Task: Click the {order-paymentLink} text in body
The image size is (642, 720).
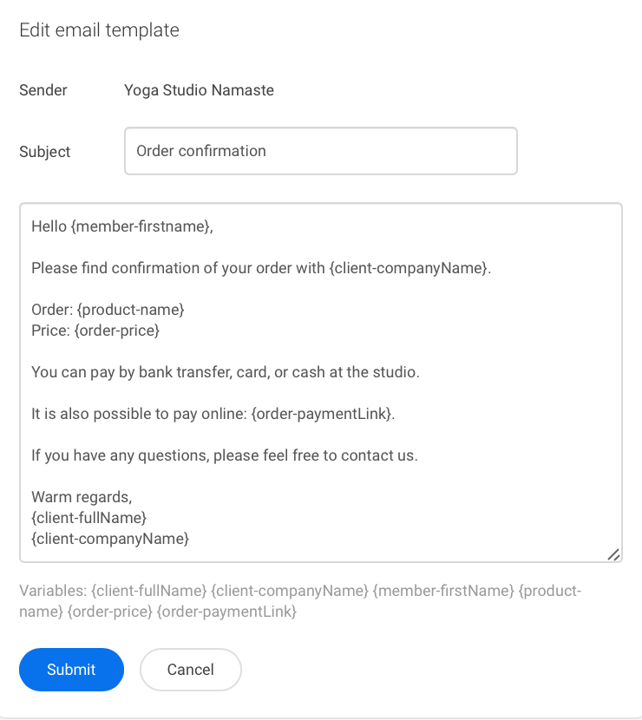Action: (x=322, y=414)
